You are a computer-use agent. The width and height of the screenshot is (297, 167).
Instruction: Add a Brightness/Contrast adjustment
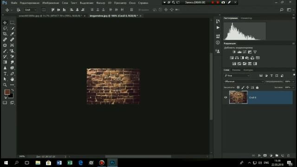pos(234,52)
